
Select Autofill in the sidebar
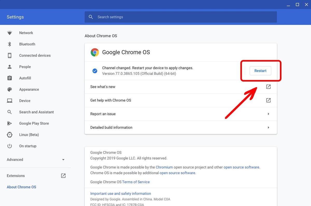(x=25, y=78)
